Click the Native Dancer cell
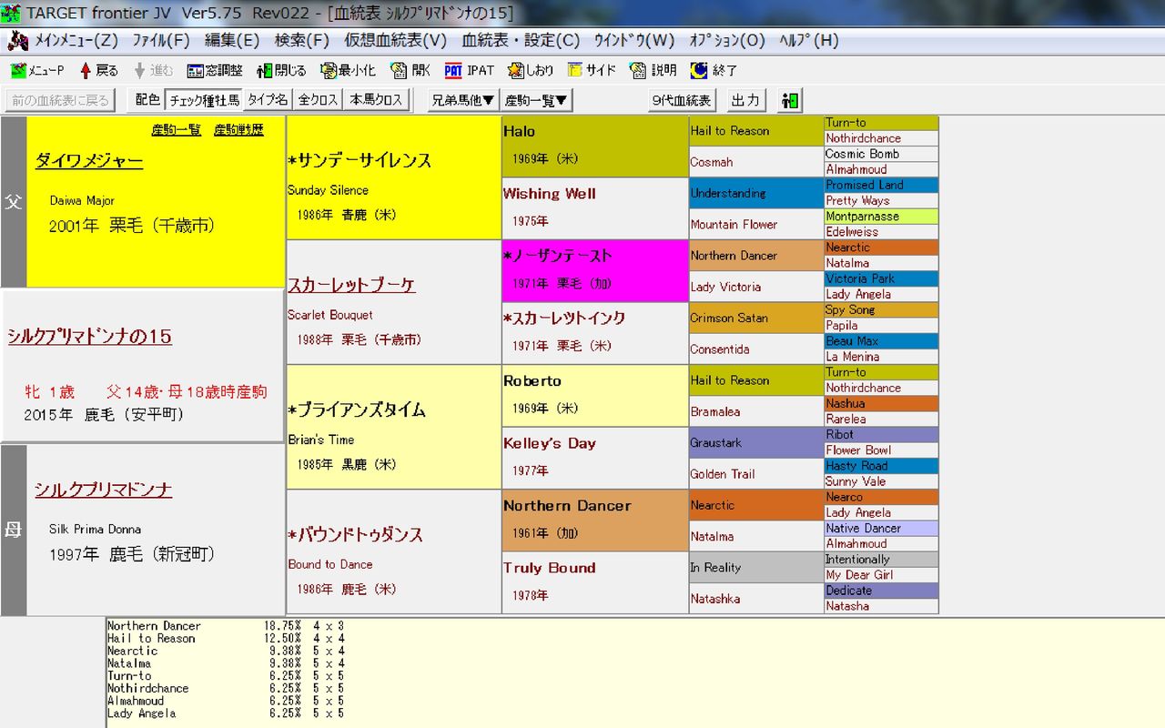This screenshot has height=728, width=1165. click(x=881, y=528)
